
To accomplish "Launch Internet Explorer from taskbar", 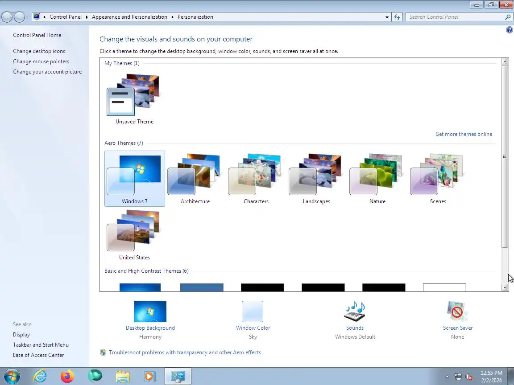I will coord(40,377).
